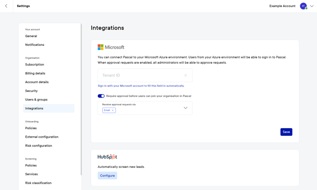Click the back arrow next to Settings
Image resolution: width=317 pixels, height=190 pixels.
(x=6, y=6)
